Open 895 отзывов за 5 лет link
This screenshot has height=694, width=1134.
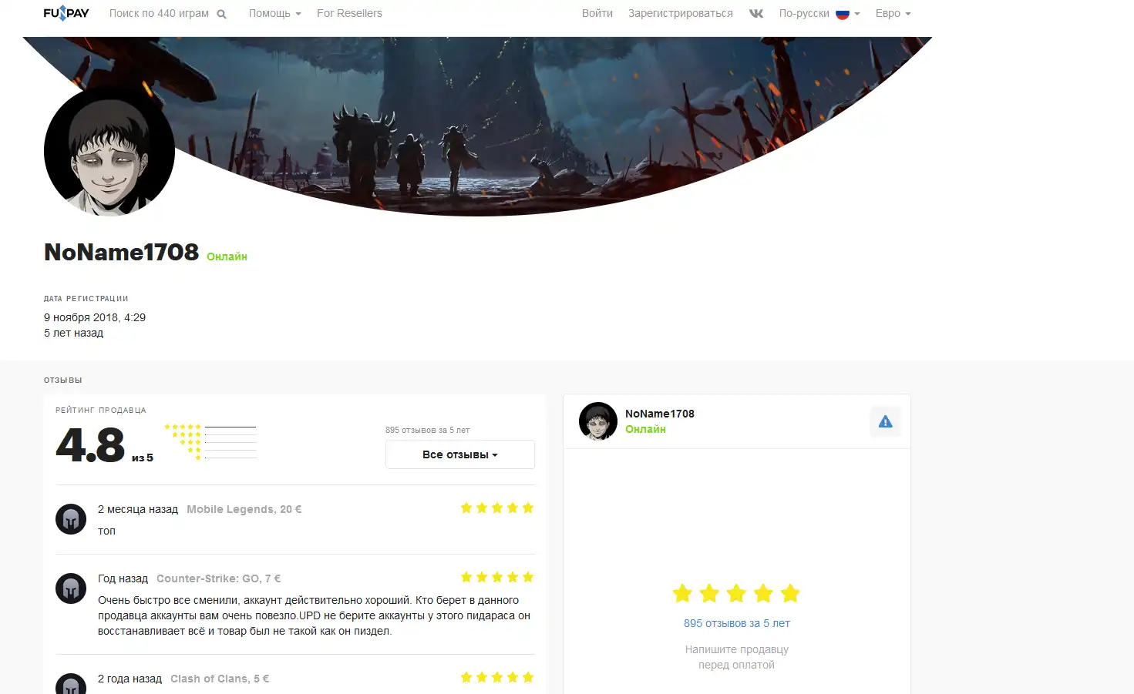click(x=737, y=623)
